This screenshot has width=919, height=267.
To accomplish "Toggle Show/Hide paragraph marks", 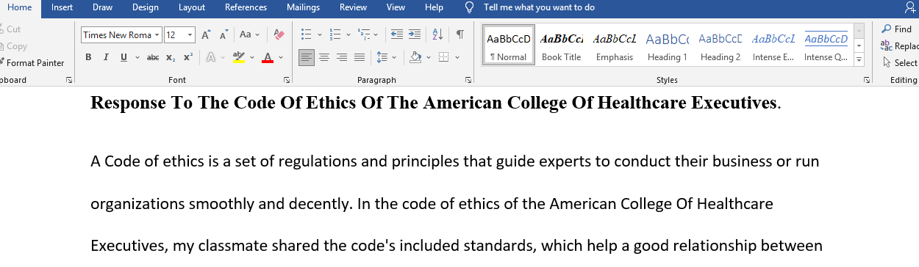I will click(459, 34).
